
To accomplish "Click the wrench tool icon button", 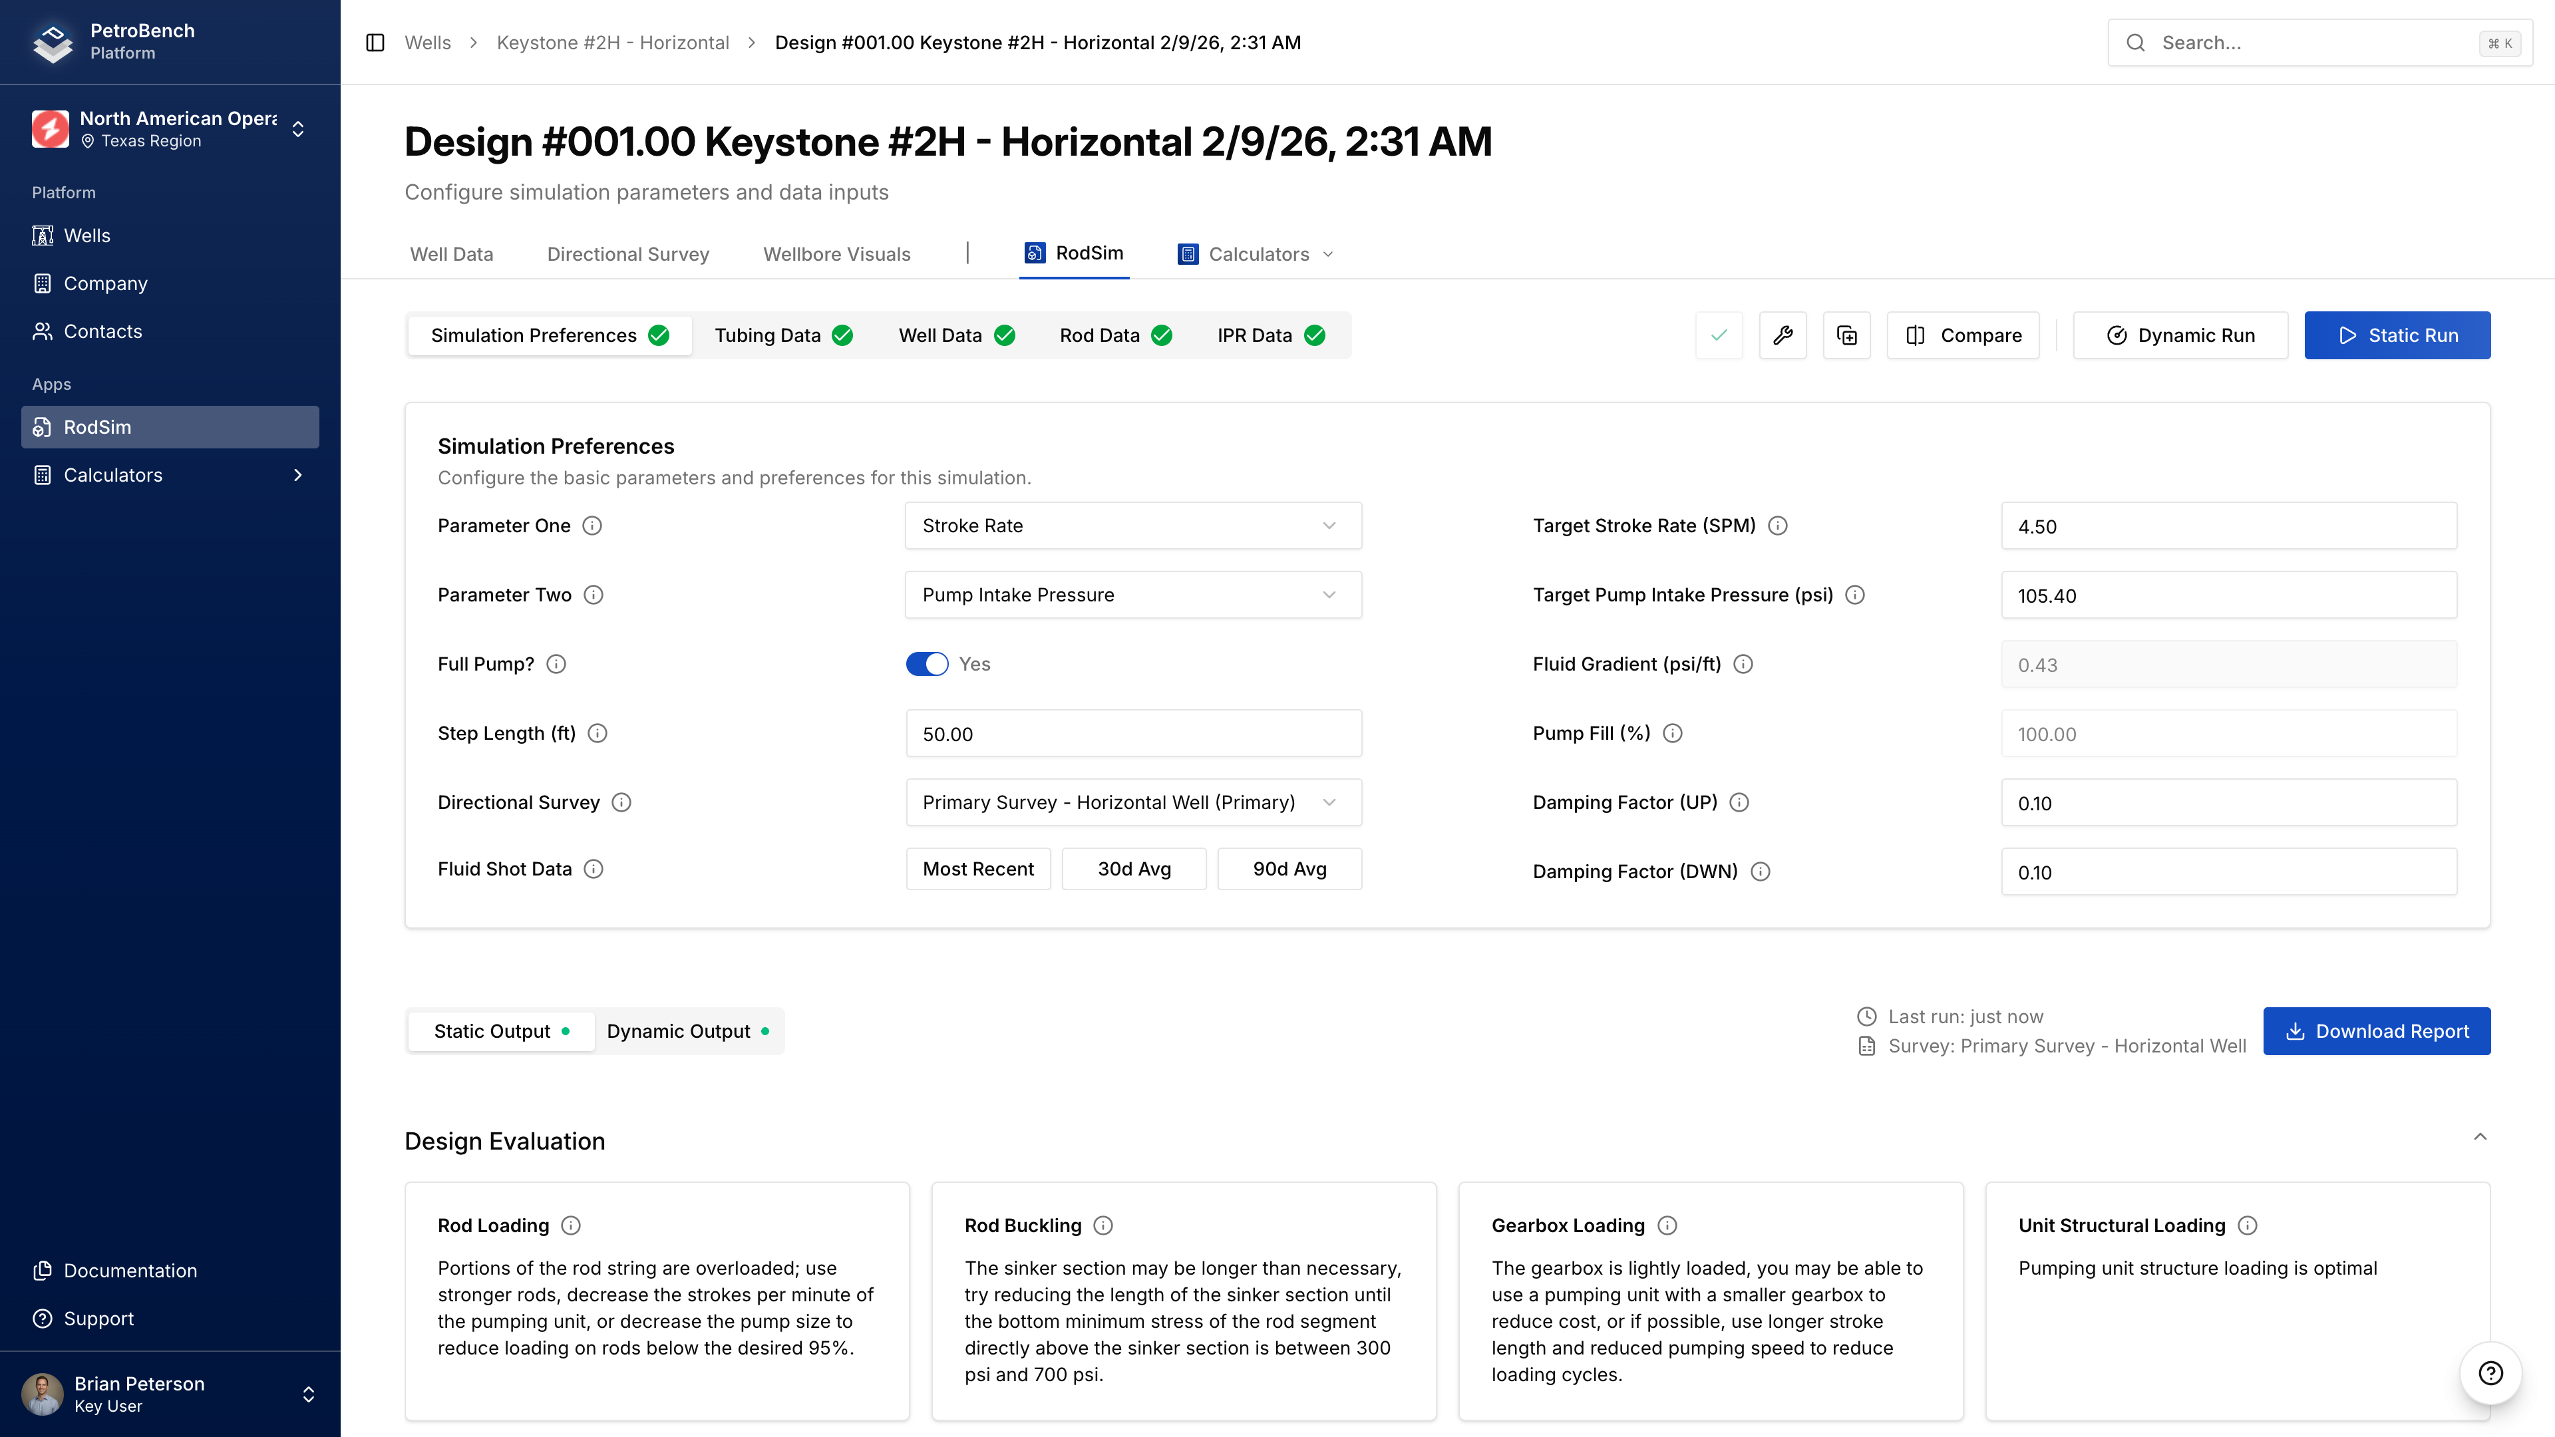I will point(1783,335).
